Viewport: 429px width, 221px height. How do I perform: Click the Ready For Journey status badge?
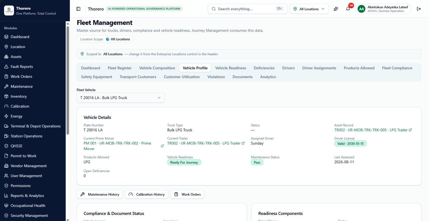184,162
